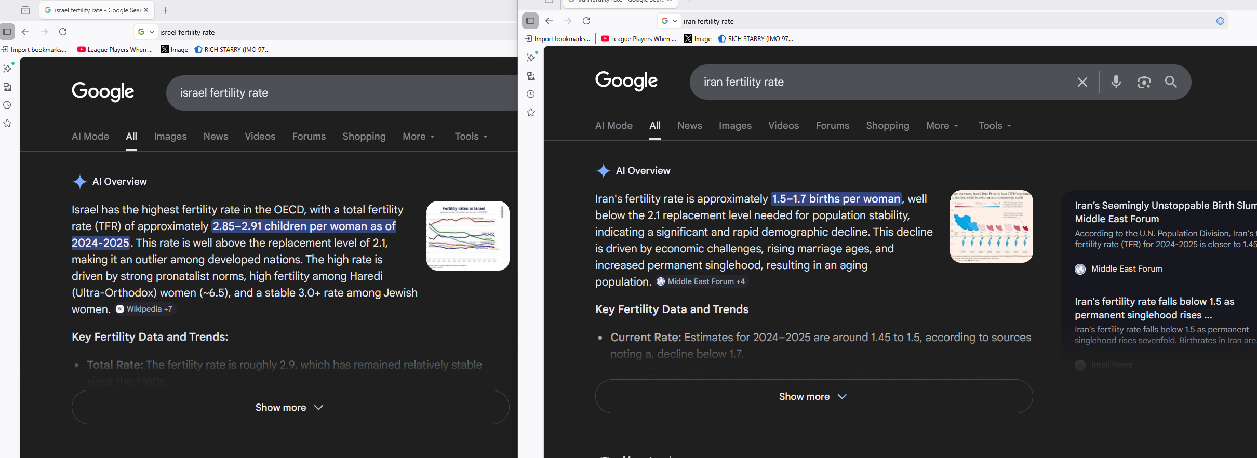Viewport: 1257px width, 458px height.
Task: Click the israel fertility rate search box
Action: pyautogui.click(x=342, y=93)
